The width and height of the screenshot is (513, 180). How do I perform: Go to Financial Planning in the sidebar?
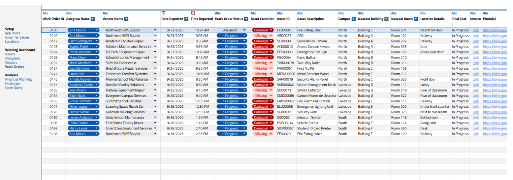[x=18, y=79]
